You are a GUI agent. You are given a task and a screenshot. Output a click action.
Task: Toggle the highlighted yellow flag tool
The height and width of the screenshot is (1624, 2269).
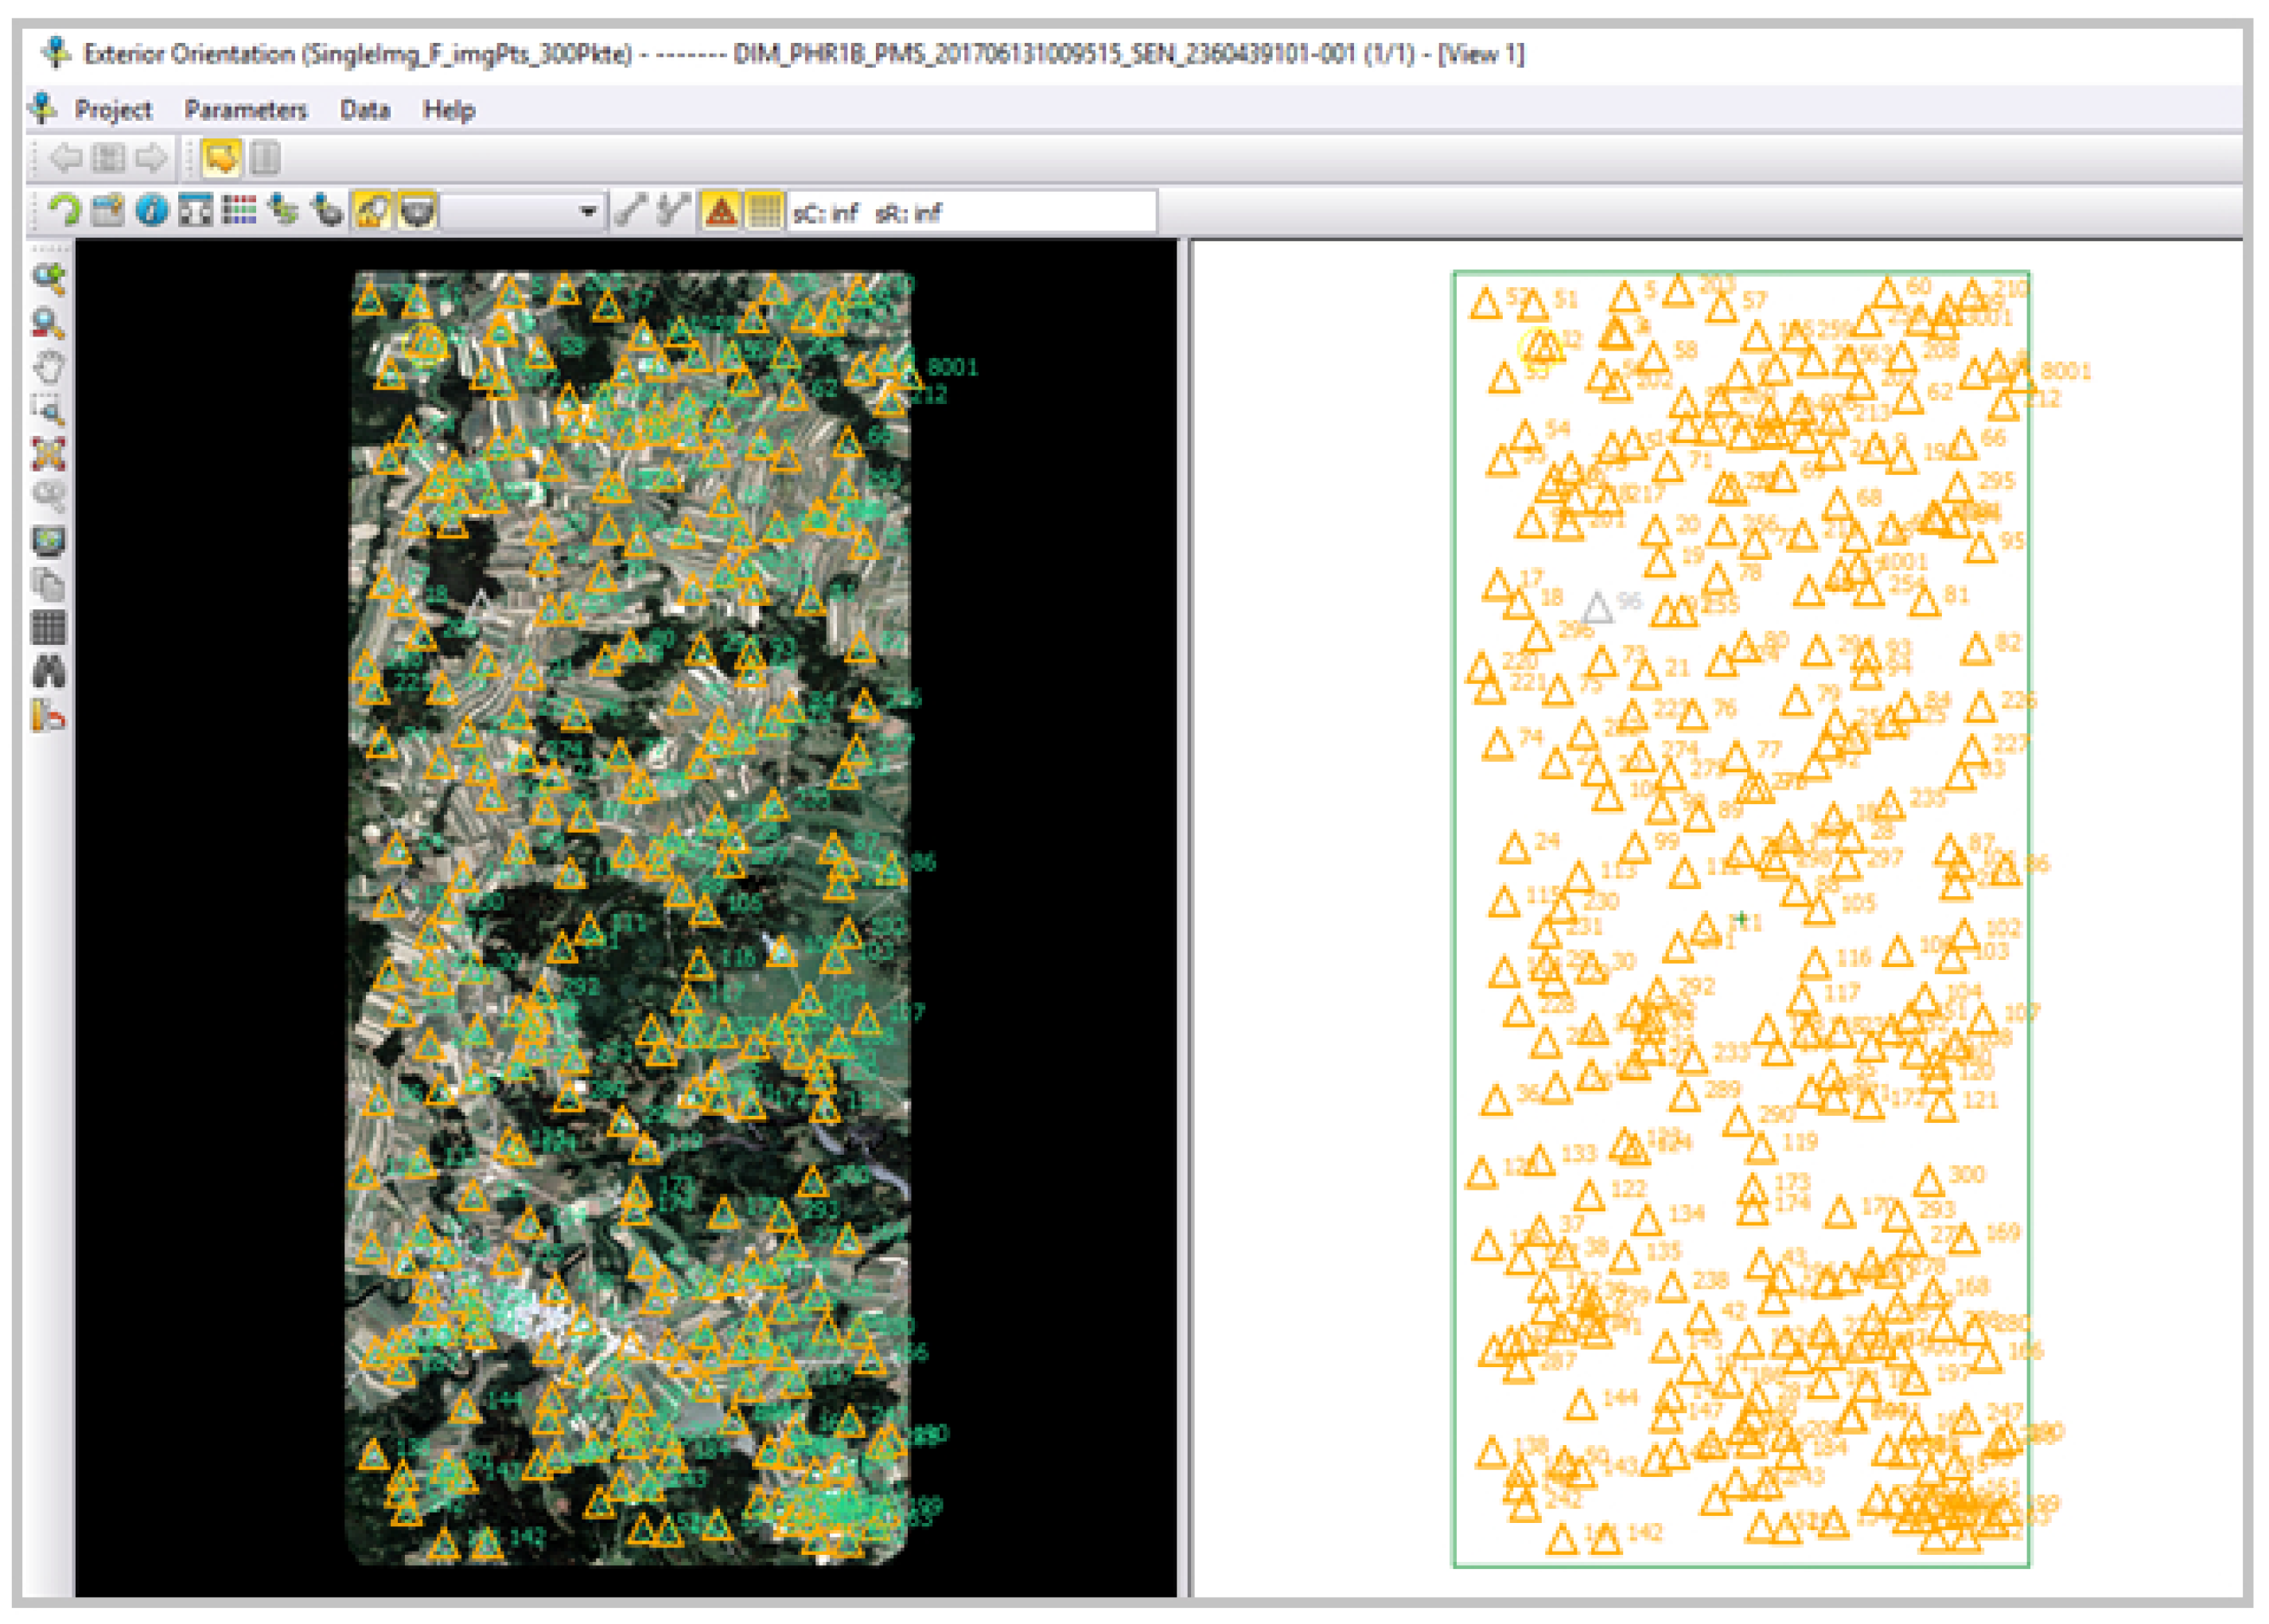click(x=222, y=157)
